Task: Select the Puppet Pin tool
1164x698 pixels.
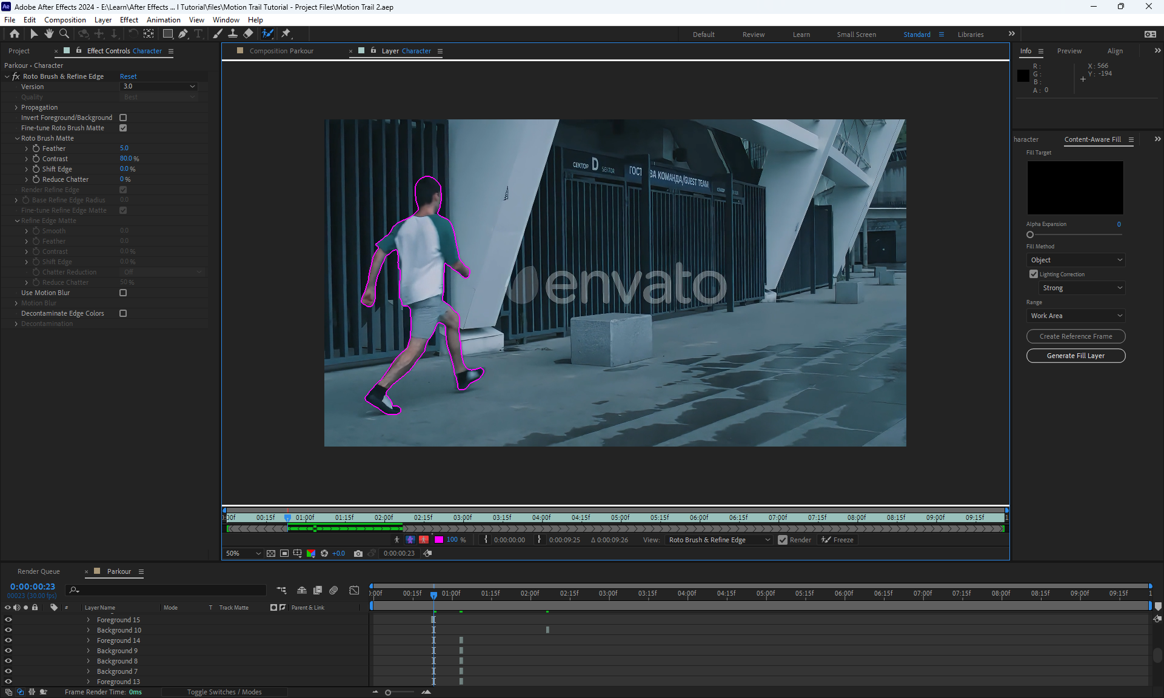Action: click(286, 34)
